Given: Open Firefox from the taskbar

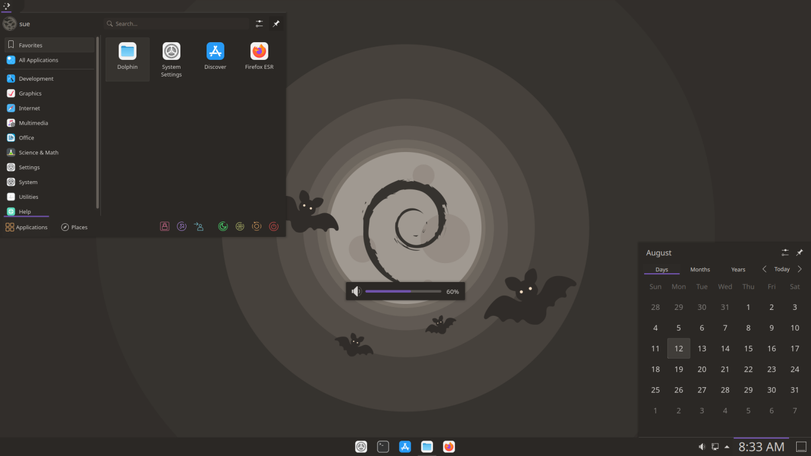Looking at the screenshot, I should (449, 446).
